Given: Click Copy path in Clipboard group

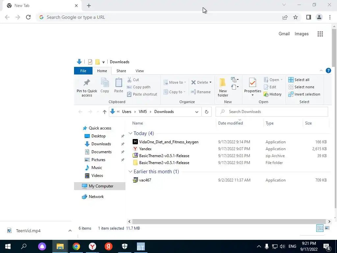Looking at the screenshot, I should tap(139, 87).
